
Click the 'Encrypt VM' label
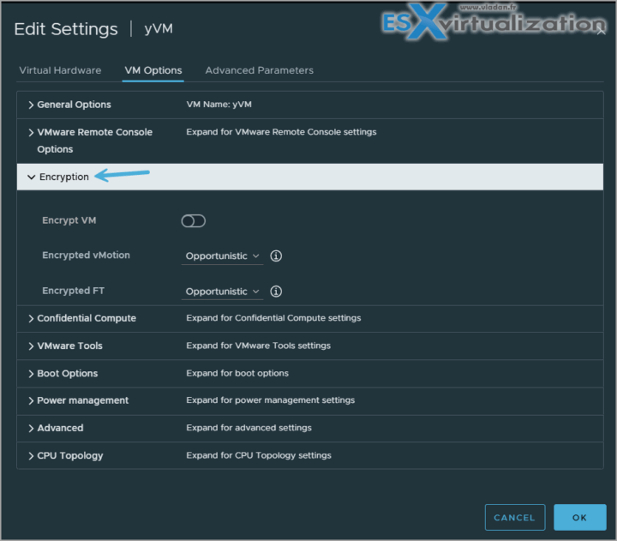click(x=69, y=220)
